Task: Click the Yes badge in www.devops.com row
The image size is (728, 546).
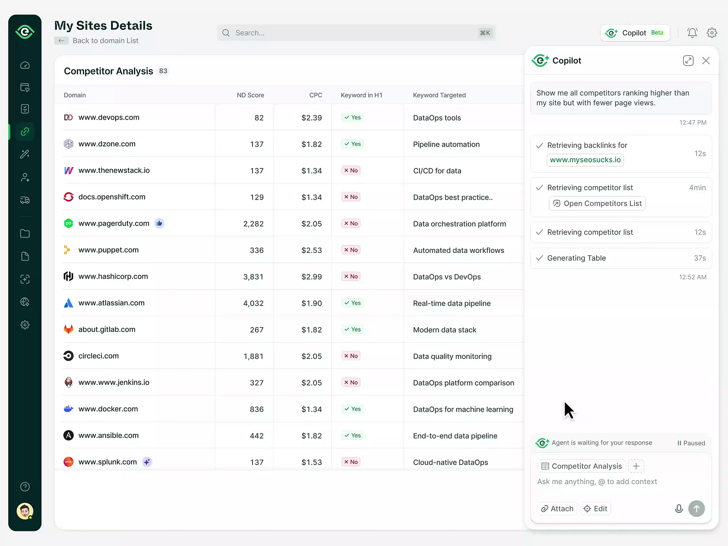Action: tap(353, 117)
